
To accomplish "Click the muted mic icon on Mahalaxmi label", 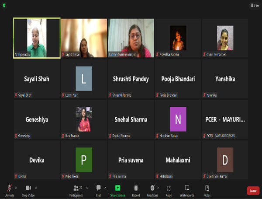I will click(x=157, y=176).
